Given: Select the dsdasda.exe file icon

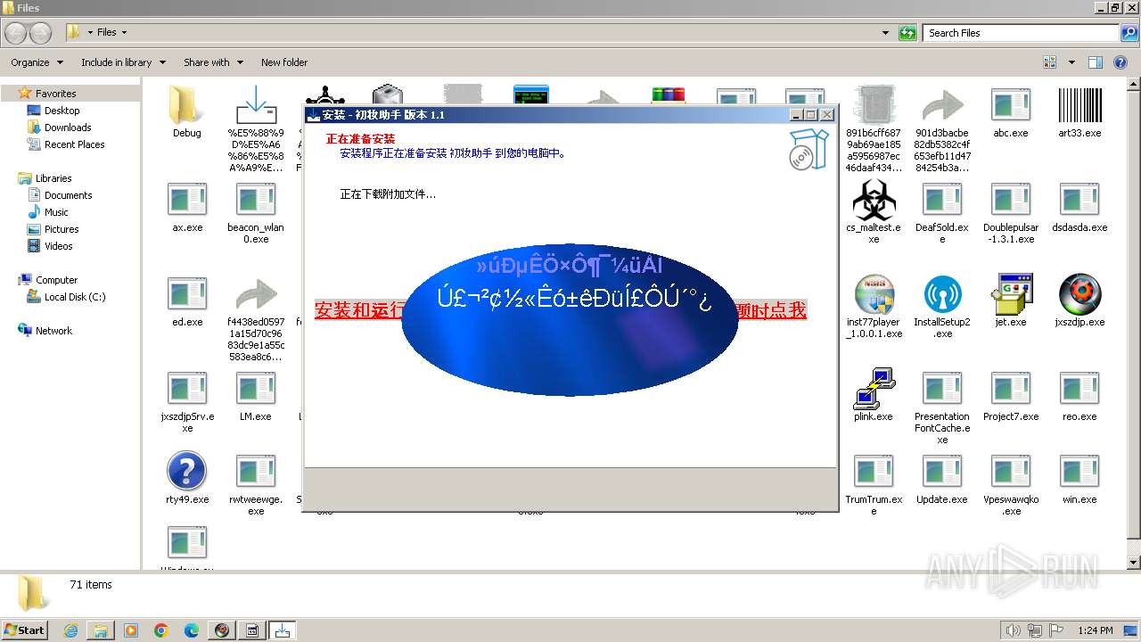Looking at the screenshot, I should (x=1079, y=200).
